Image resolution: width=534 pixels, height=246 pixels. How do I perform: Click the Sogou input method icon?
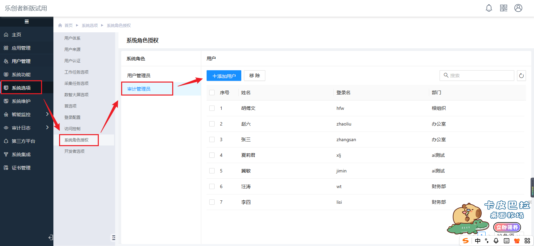(466, 241)
